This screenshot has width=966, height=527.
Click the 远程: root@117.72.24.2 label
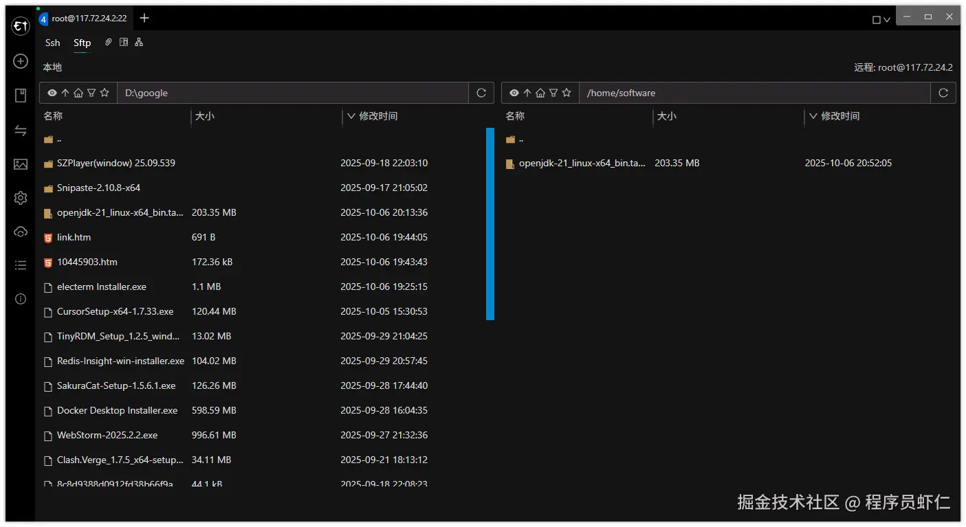[x=903, y=67]
